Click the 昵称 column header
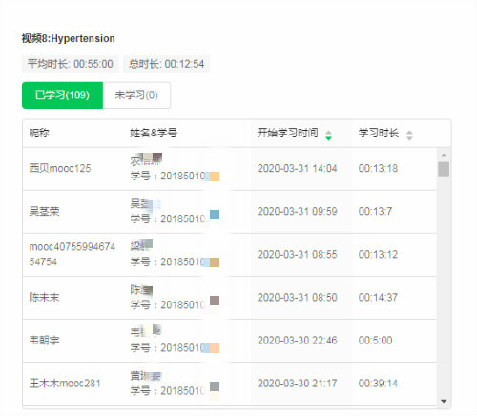This screenshot has height=416, width=477. 39,133
